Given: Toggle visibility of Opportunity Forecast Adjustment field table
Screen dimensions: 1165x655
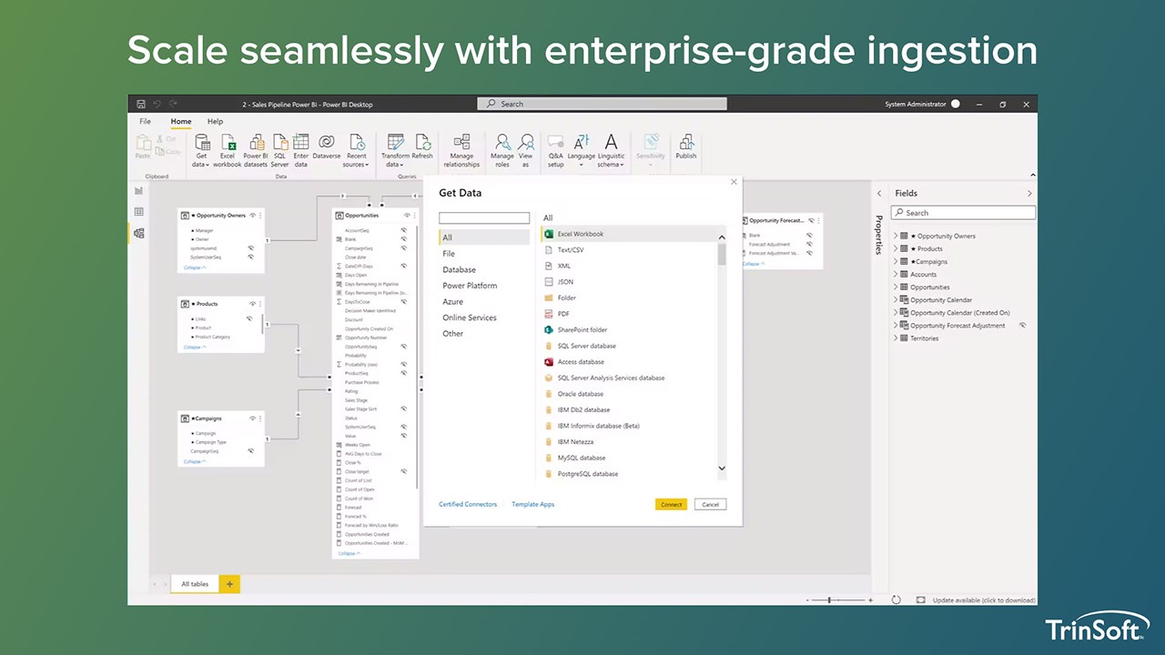Looking at the screenshot, I should pyautogui.click(x=1022, y=325).
